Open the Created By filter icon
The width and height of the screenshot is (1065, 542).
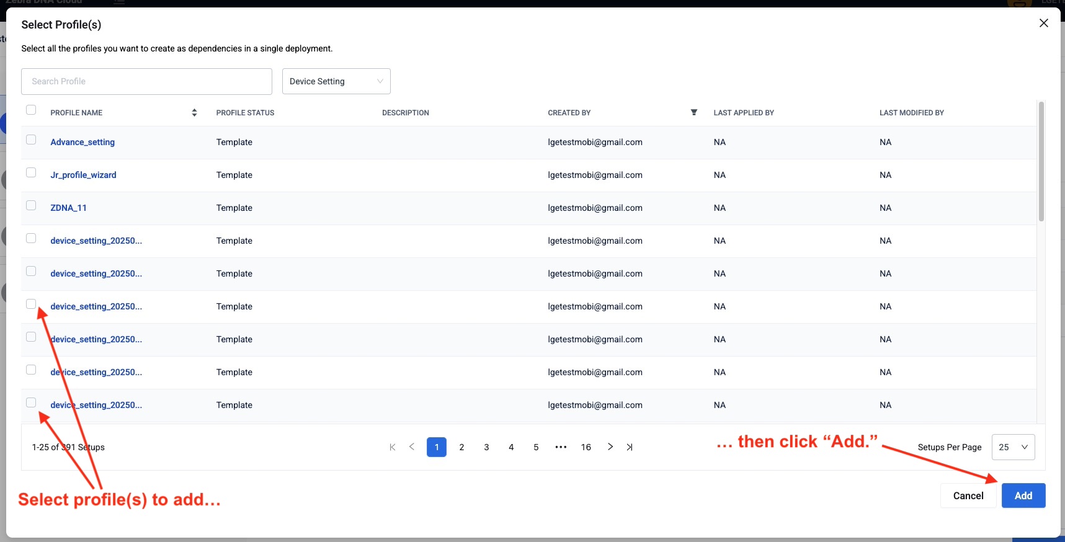[693, 112]
